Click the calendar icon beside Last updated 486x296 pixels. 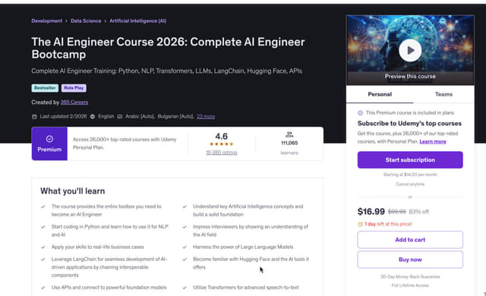34,117
